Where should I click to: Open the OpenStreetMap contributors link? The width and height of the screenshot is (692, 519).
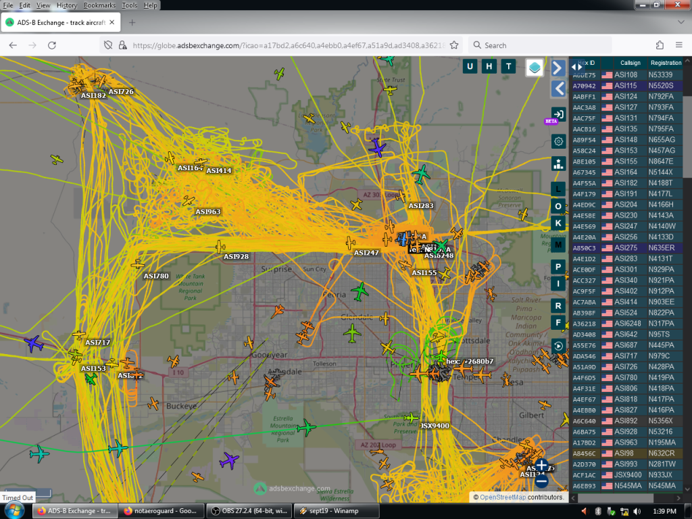click(x=502, y=497)
